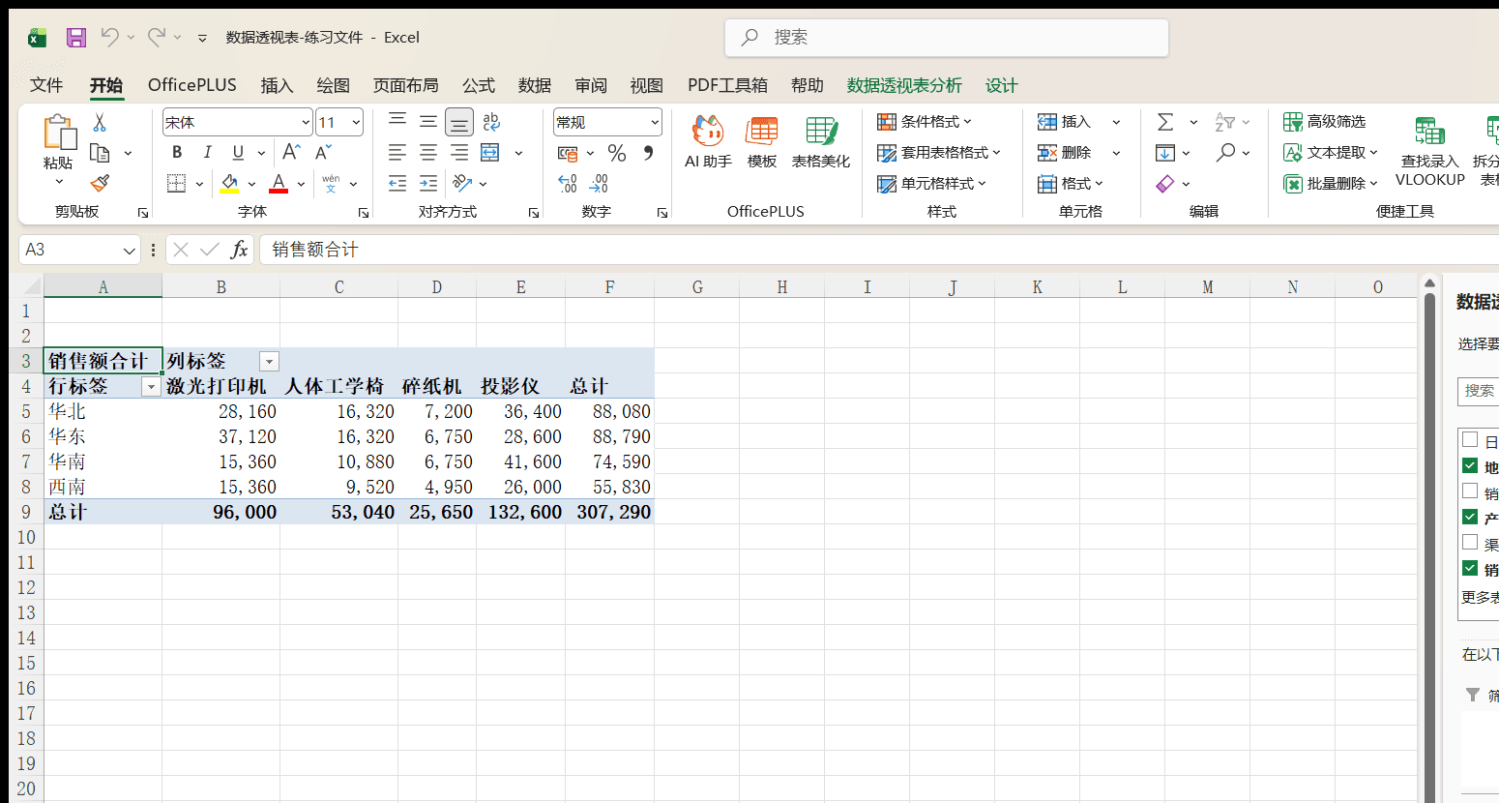
Task: Open the number format dropdown 常规
Action: click(x=655, y=122)
